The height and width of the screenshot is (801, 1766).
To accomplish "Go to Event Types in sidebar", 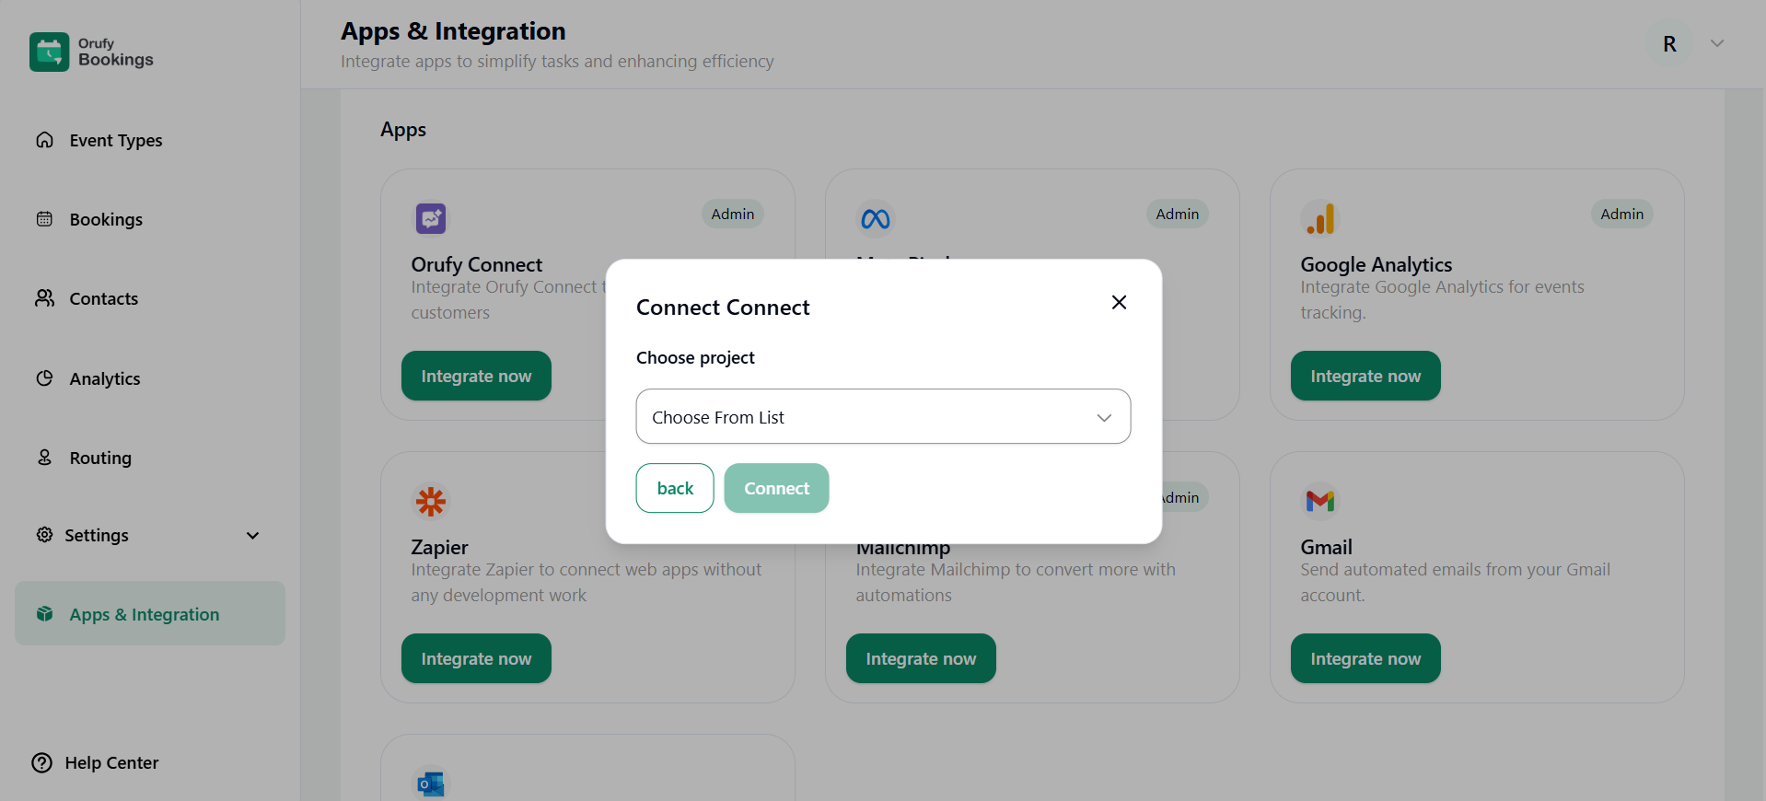I will (x=115, y=140).
